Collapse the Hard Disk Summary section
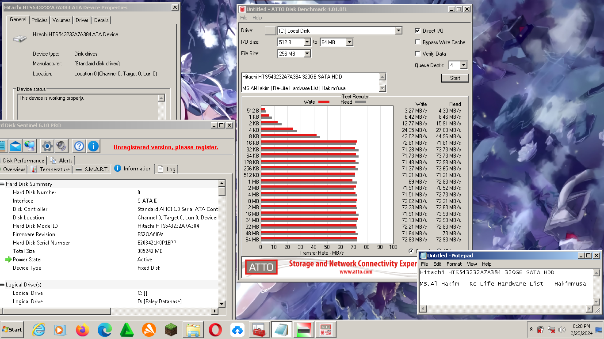 pos(2,184)
